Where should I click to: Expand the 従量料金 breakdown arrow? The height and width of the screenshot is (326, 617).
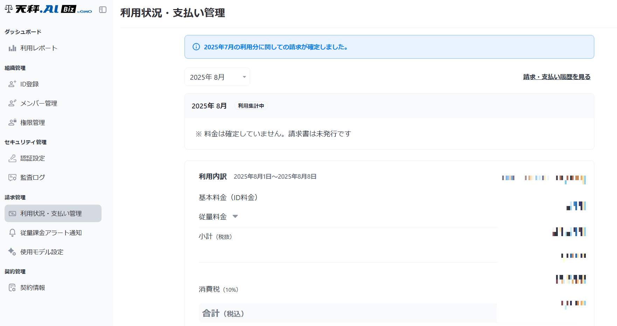[x=235, y=217]
